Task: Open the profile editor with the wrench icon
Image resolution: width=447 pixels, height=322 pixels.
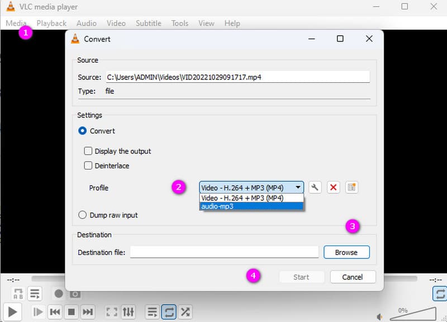Action: [315, 187]
